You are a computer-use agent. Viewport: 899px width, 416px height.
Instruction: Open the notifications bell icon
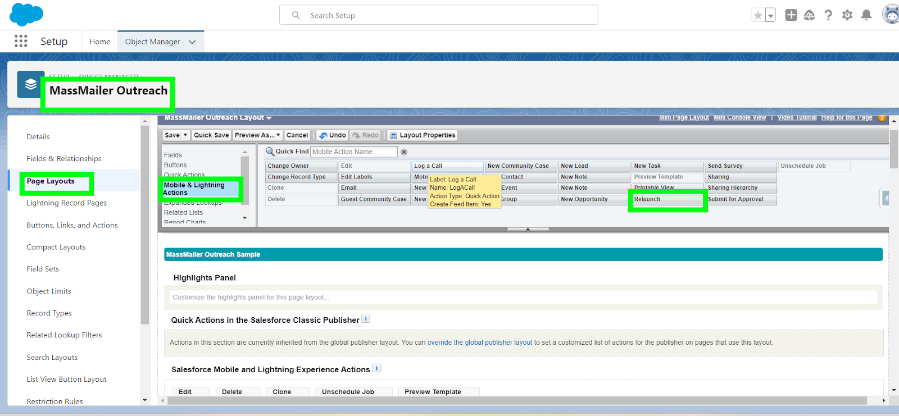click(866, 15)
